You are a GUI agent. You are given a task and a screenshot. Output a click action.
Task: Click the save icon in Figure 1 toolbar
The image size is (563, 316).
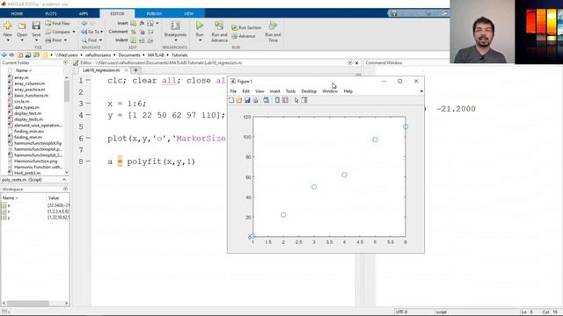pos(247,100)
